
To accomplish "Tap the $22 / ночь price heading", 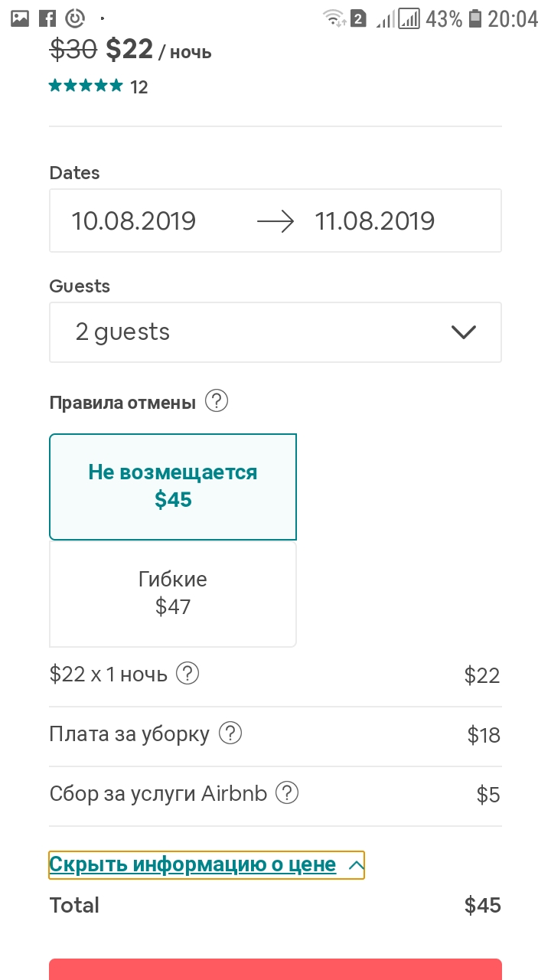I will 158,51.
